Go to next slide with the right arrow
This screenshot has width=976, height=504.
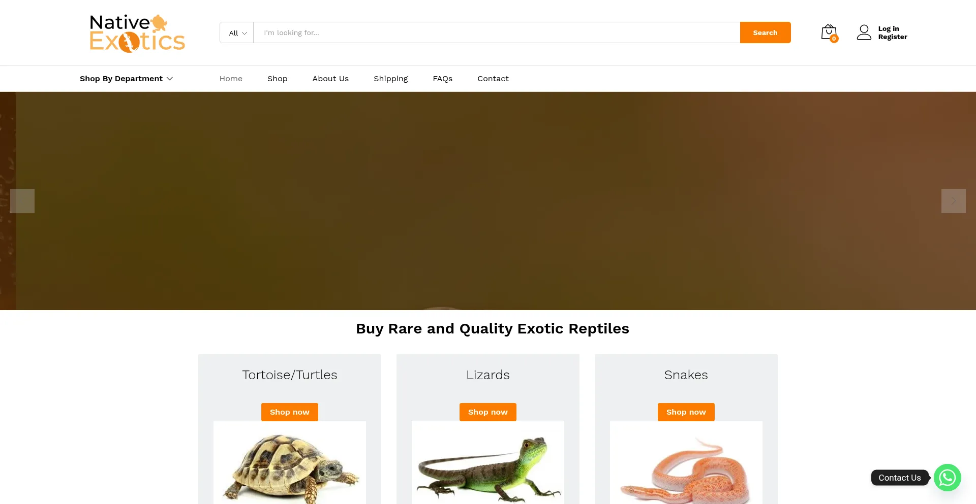(x=953, y=201)
